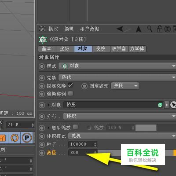Open the 体积模式 随机 dropdown

(x=122, y=136)
